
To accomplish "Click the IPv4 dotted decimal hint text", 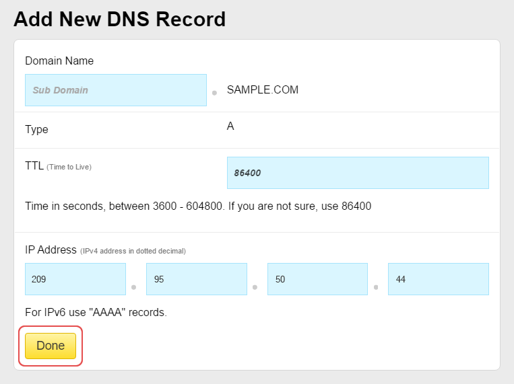I will tap(133, 251).
